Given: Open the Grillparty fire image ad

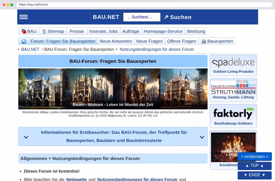Looking at the screenshot, I should click(233, 147).
